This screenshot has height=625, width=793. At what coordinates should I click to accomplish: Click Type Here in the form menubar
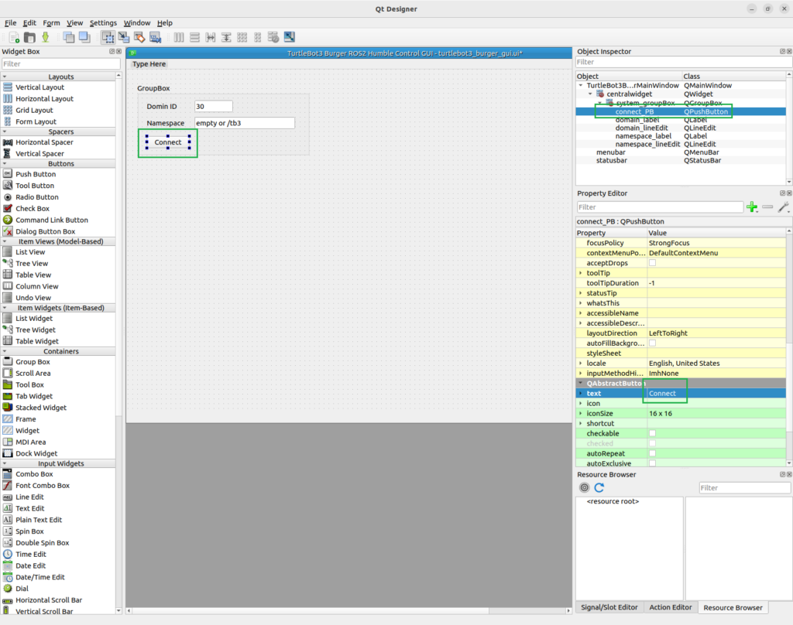click(149, 64)
